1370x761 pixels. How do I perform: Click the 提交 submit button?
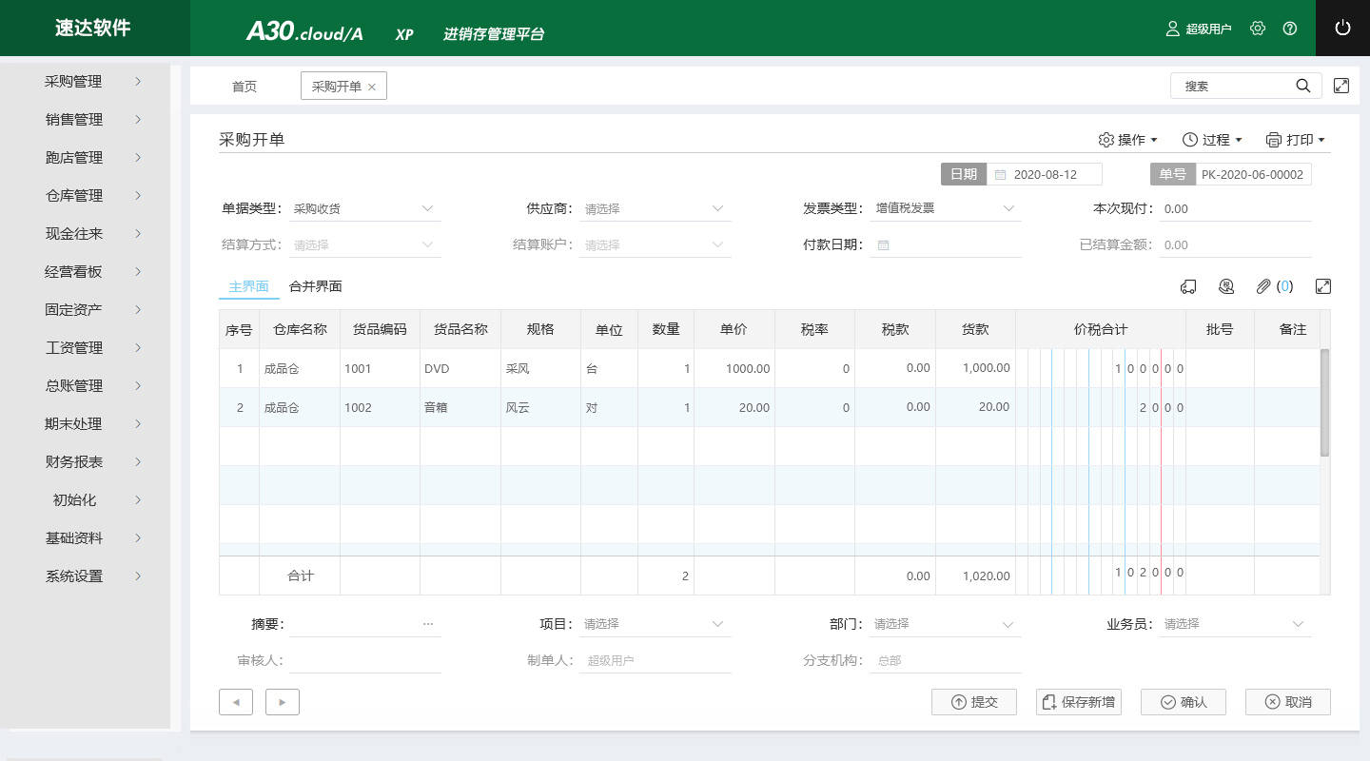pos(973,702)
